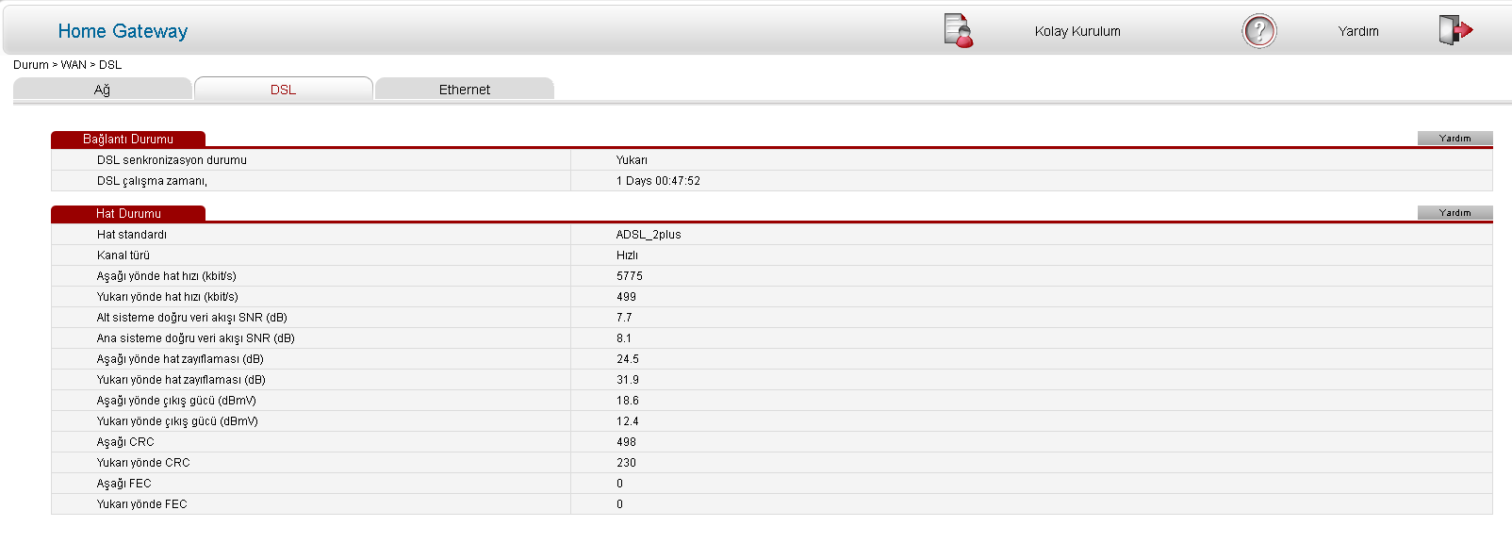Viewport: 1512px width, 543px height.
Task: Click the Bağlantı Durumu section header
Action: (x=128, y=140)
